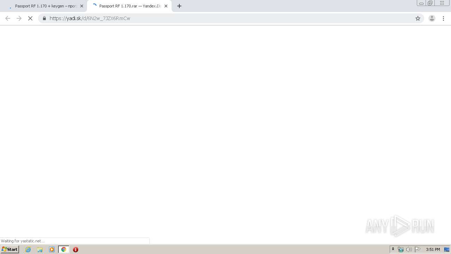
Task: Launch Internet Explorer from the taskbar
Action: [x=28, y=249]
